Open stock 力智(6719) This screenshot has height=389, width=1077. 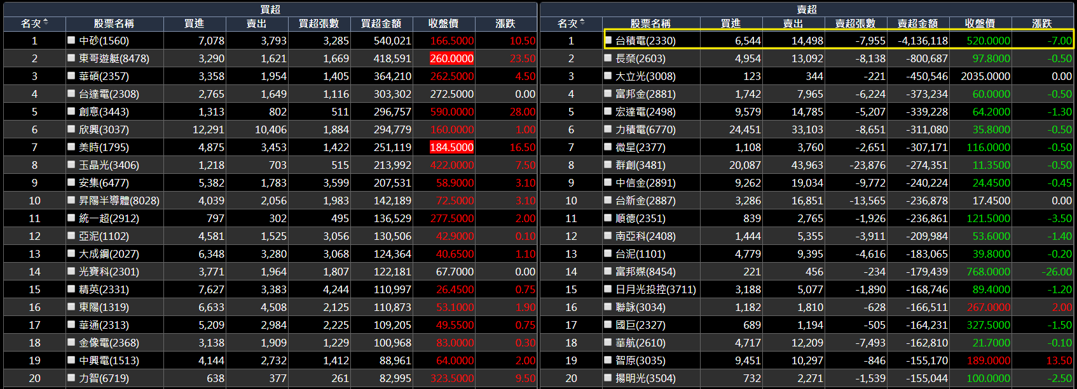(x=104, y=378)
